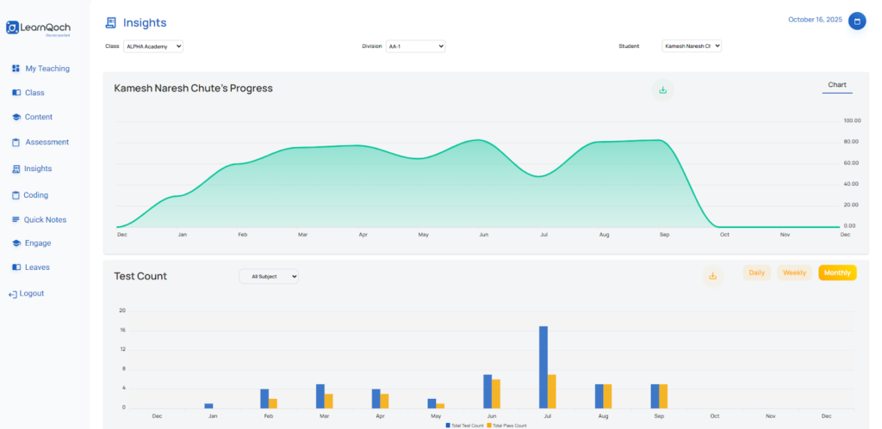Open the Leaves page
The width and height of the screenshot is (882, 429).
tap(37, 267)
